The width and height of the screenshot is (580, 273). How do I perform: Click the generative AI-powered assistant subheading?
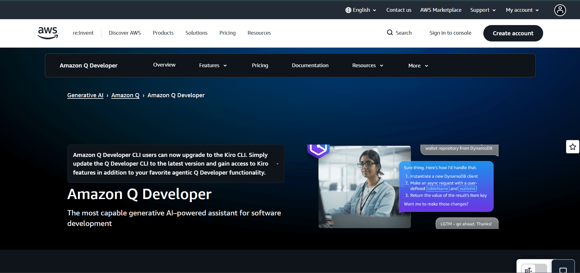point(174,218)
